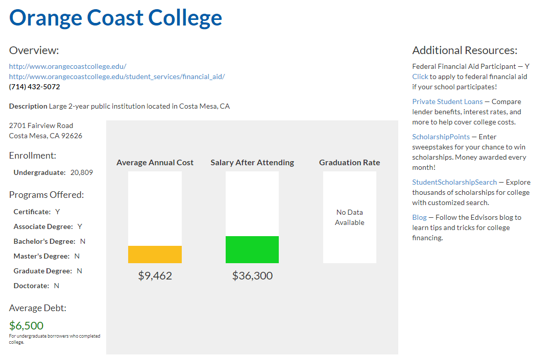Screen dimensions: 555x356
Task: Follow the Click link for federal aid
Action: pyautogui.click(x=420, y=77)
